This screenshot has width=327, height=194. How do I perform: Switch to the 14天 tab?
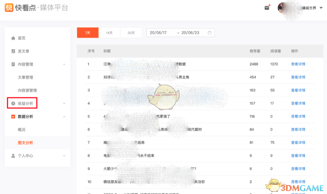click(x=110, y=33)
